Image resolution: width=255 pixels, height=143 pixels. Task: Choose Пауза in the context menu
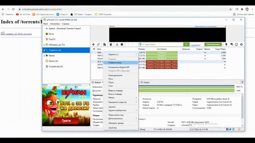point(121,82)
